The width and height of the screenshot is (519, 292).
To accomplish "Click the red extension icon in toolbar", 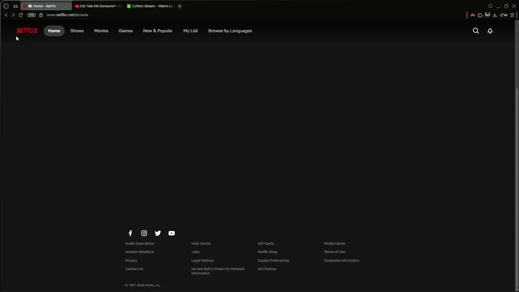I will 473,15.
